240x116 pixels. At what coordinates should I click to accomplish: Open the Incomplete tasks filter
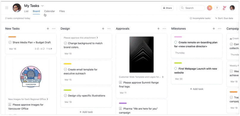point(200,18)
